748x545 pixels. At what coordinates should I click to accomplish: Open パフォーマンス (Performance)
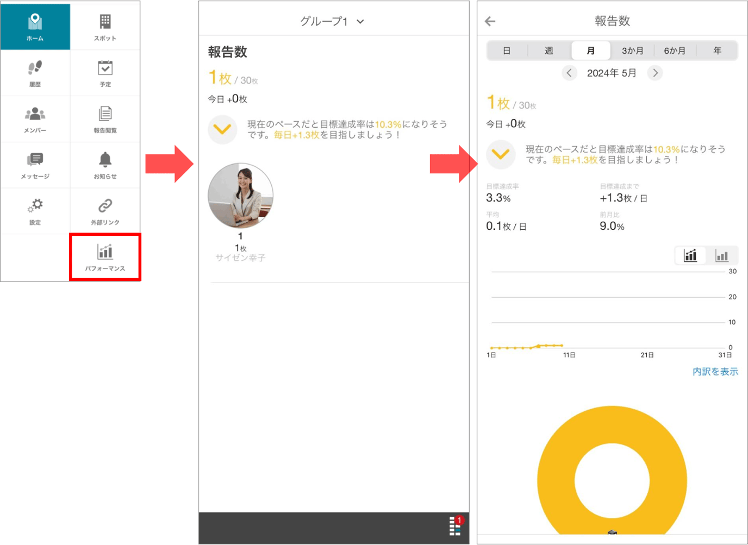104,256
